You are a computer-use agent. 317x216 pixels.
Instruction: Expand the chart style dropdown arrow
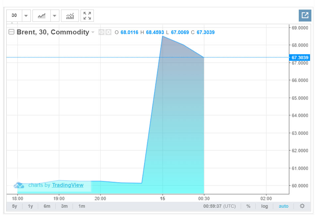tap(55, 16)
